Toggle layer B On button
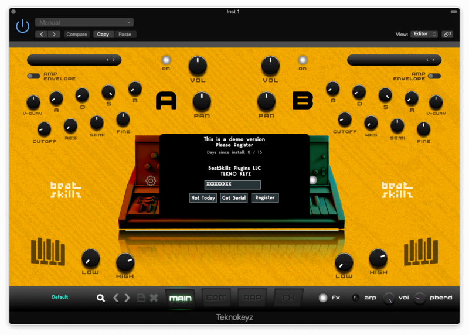The height and width of the screenshot is (335, 469). click(303, 60)
